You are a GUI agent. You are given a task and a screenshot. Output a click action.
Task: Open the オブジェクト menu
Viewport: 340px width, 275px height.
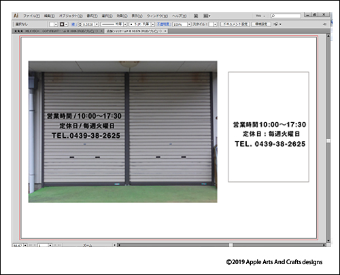click(71, 16)
